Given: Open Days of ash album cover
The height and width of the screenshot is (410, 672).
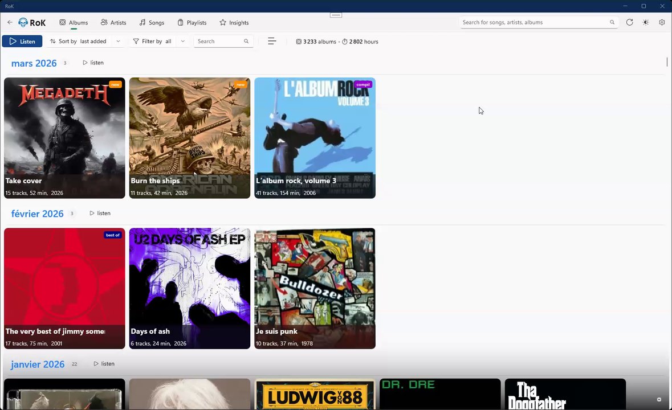Looking at the screenshot, I should tap(190, 289).
